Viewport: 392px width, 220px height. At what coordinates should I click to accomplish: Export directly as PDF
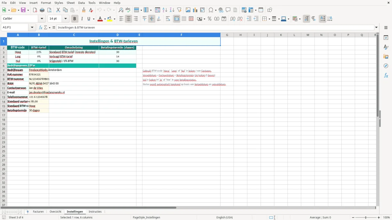tap(35, 10)
